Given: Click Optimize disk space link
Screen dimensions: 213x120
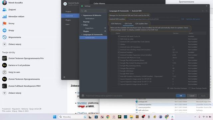Looking at the screenshot, I should point(193,19).
